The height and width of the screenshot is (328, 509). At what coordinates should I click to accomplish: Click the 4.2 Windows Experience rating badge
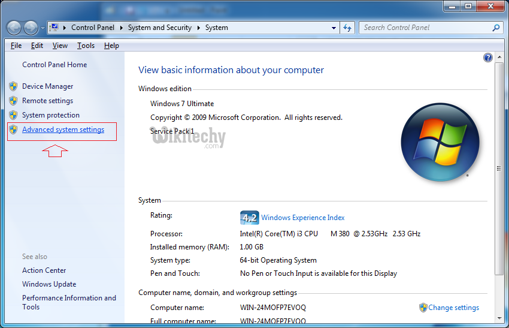point(249,218)
